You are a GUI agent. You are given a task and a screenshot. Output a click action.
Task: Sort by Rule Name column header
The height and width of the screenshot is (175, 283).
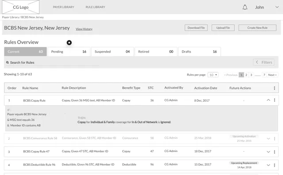(x=30, y=88)
